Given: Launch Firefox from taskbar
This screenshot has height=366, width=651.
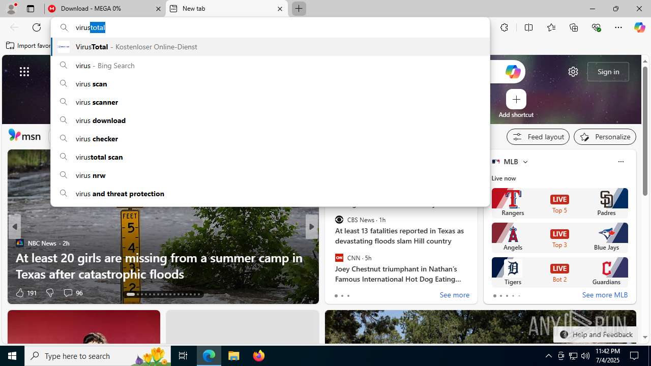Looking at the screenshot, I should click(x=259, y=356).
